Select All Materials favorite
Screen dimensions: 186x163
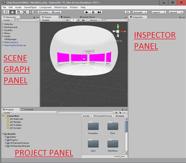pyautogui.click(x=16, y=119)
